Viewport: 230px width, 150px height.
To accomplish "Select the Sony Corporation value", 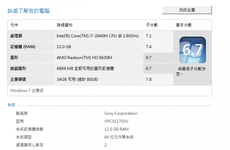I will pos(121,113).
